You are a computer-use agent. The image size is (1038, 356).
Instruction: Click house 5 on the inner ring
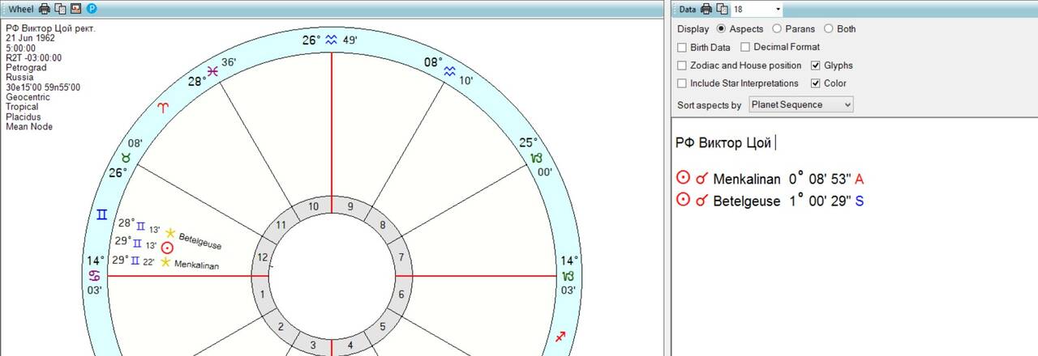coord(383,327)
